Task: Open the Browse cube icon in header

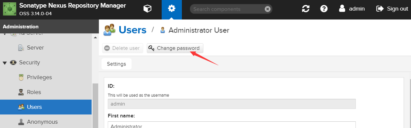Action: click(x=147, y=9)
